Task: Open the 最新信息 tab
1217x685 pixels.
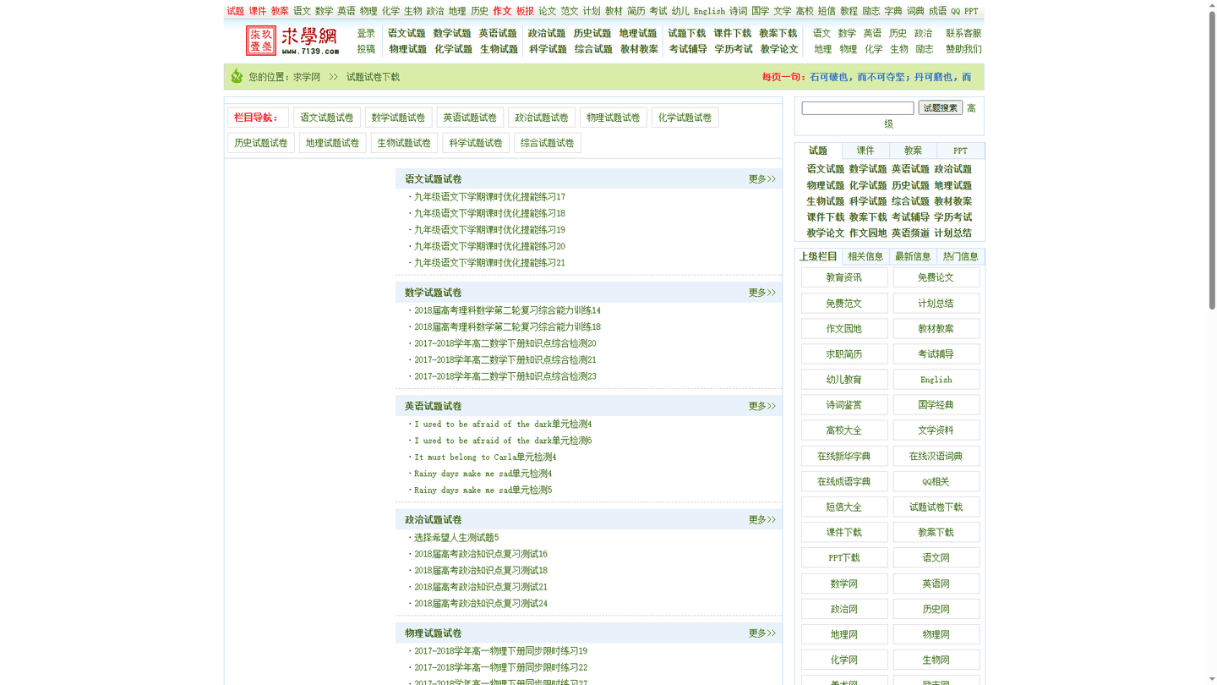Action: click(913, 256)
